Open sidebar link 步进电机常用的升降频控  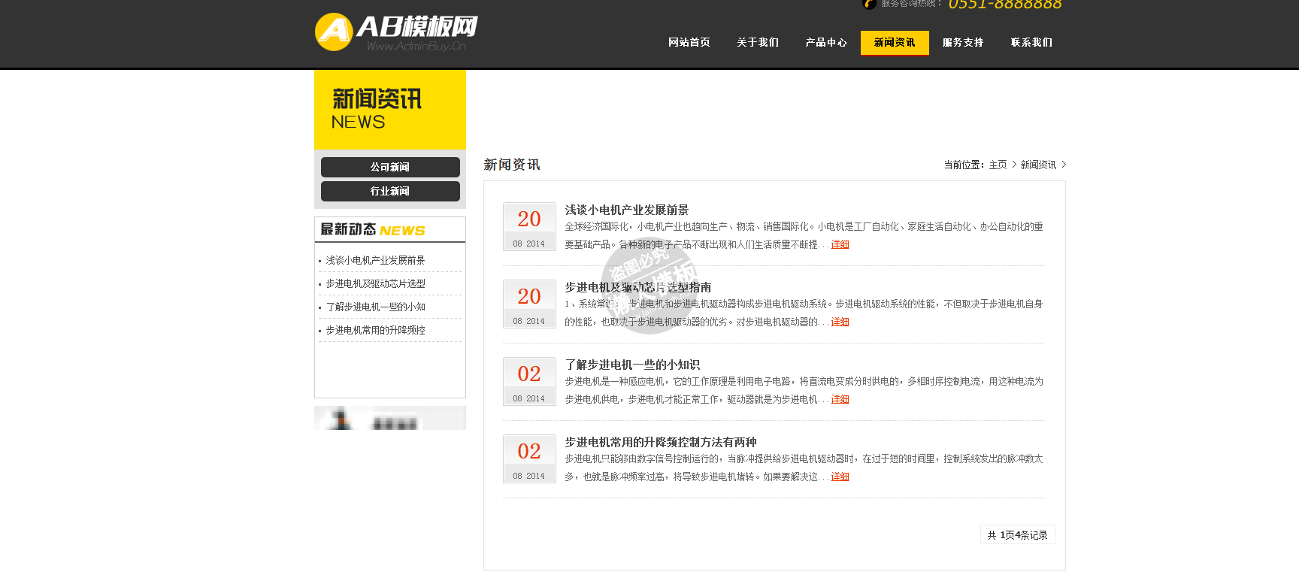[375, 330]
